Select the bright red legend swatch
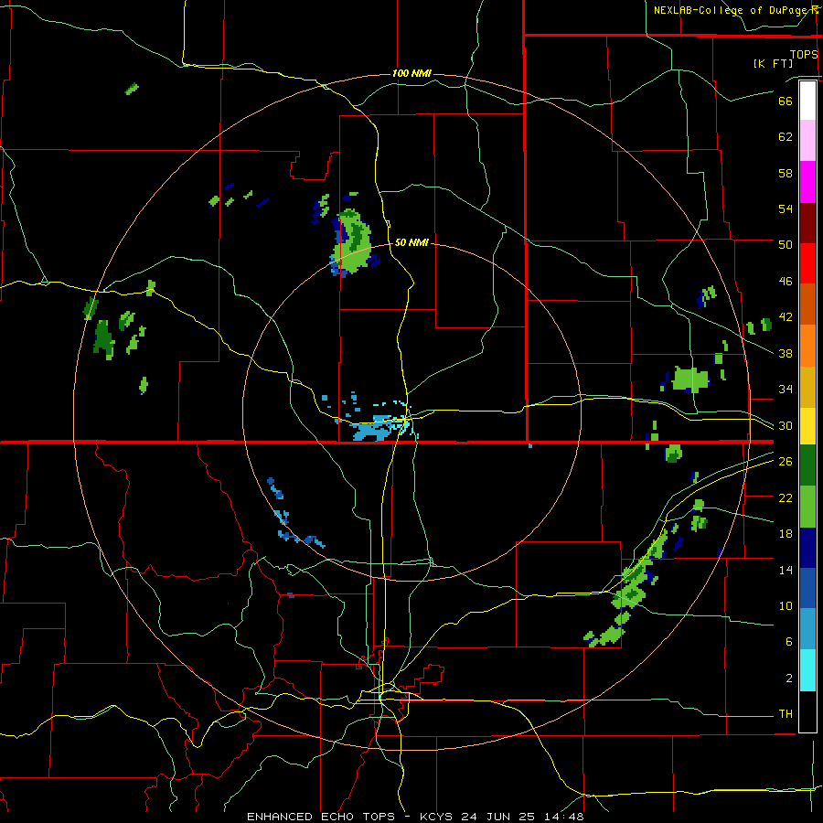Viewport: 823px width, 823px height. [807, 263]
